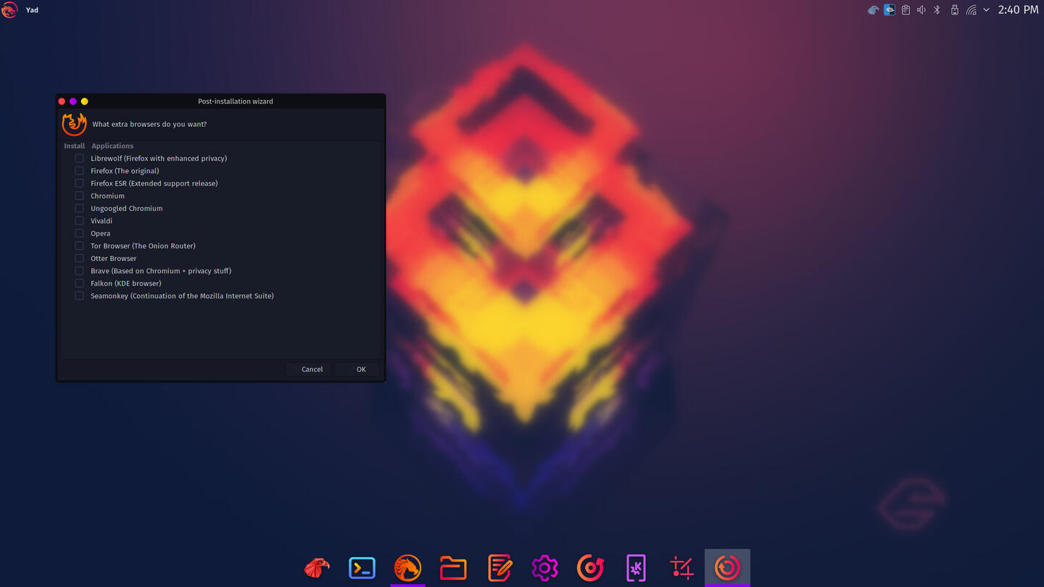
Task: Open the volume speaker tray icon
Action: (921, 10)
